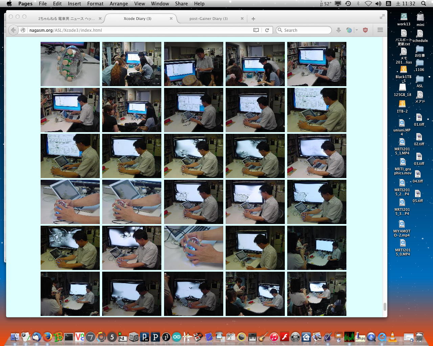Open Spotlight search in the menu bar
Image resolution: width=433 pixels, height=346 pixels.
point(424,4)
